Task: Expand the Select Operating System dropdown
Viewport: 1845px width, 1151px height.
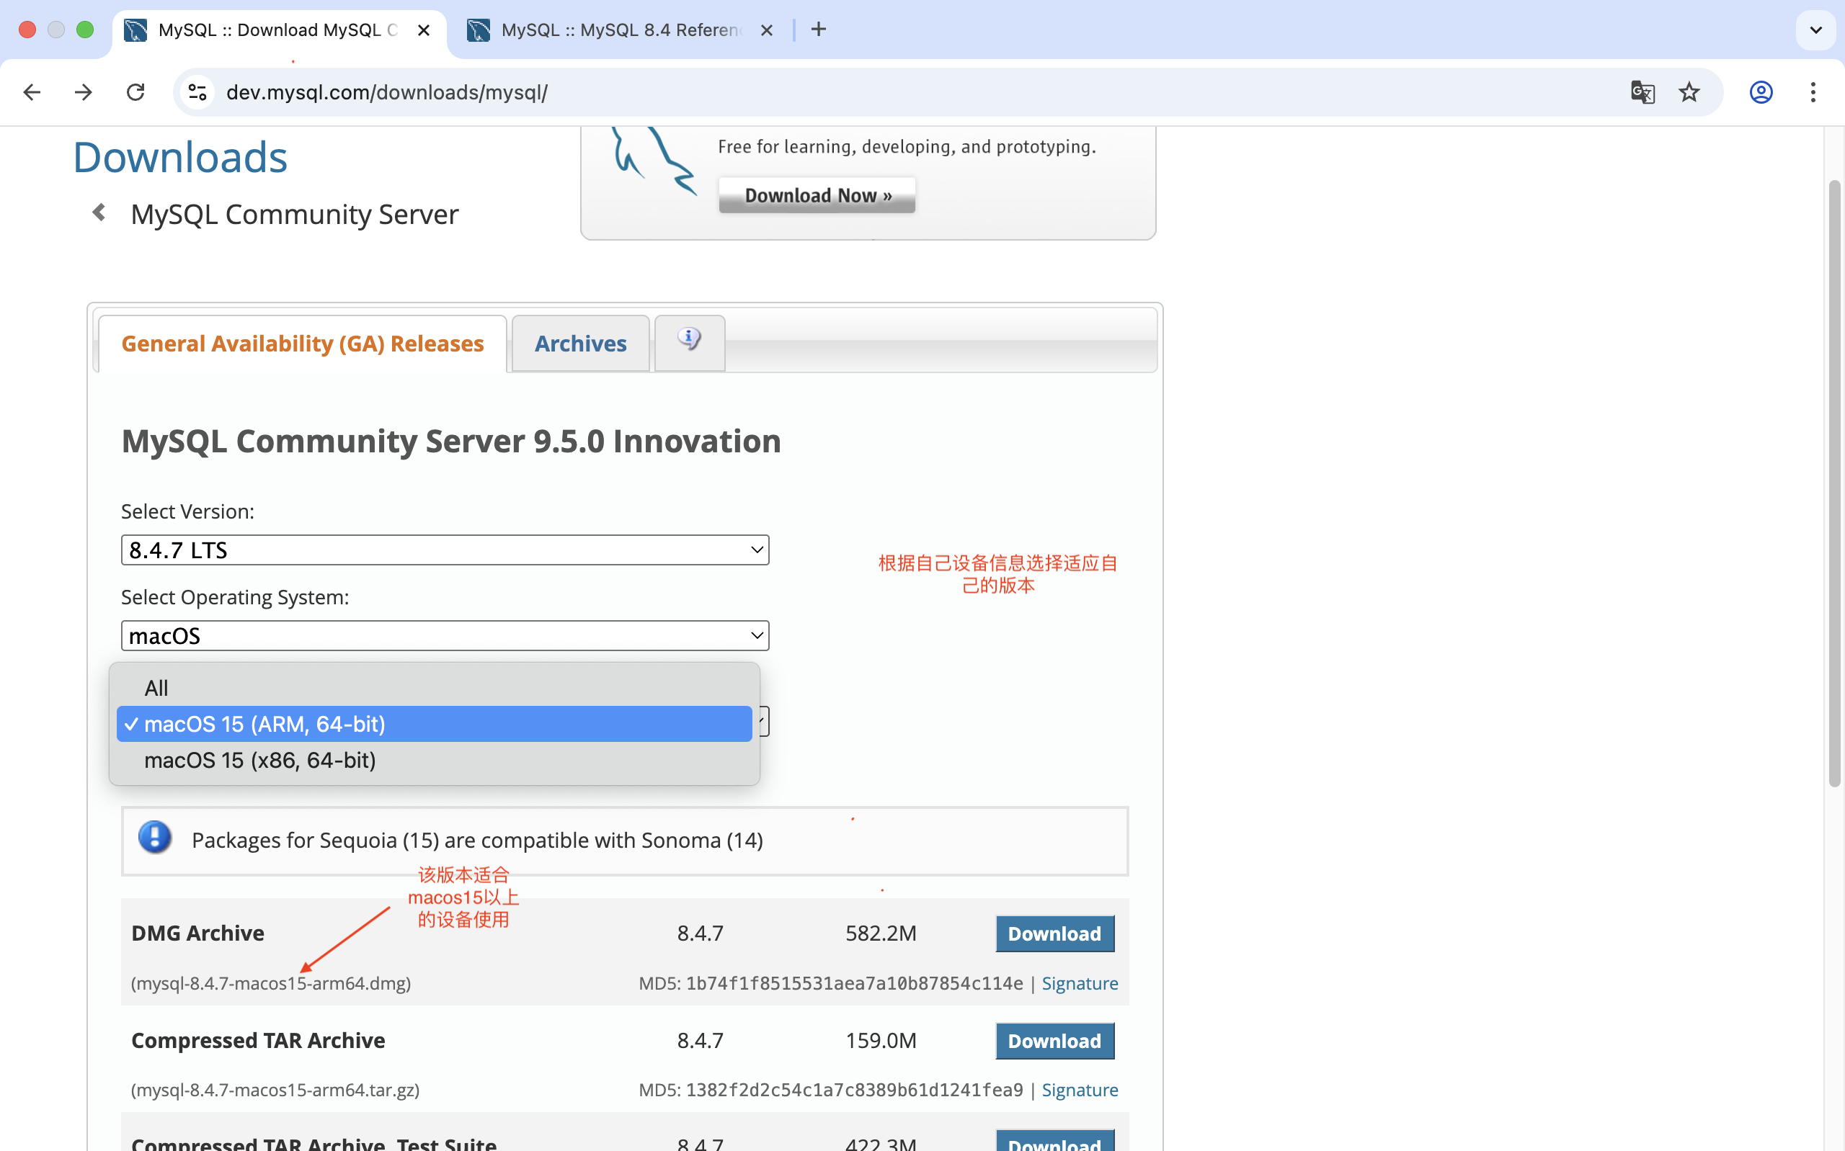Action: coord(445,635)
